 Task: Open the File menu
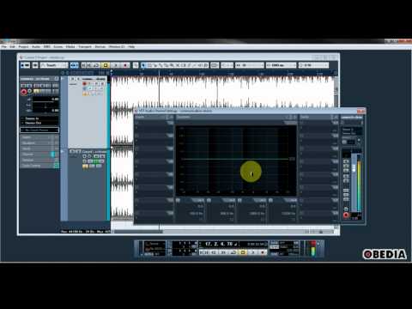[4, 46]
